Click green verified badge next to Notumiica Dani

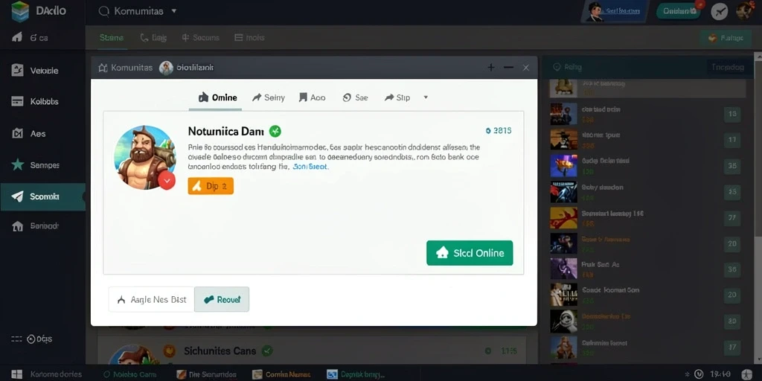click(x=275, y=131)
